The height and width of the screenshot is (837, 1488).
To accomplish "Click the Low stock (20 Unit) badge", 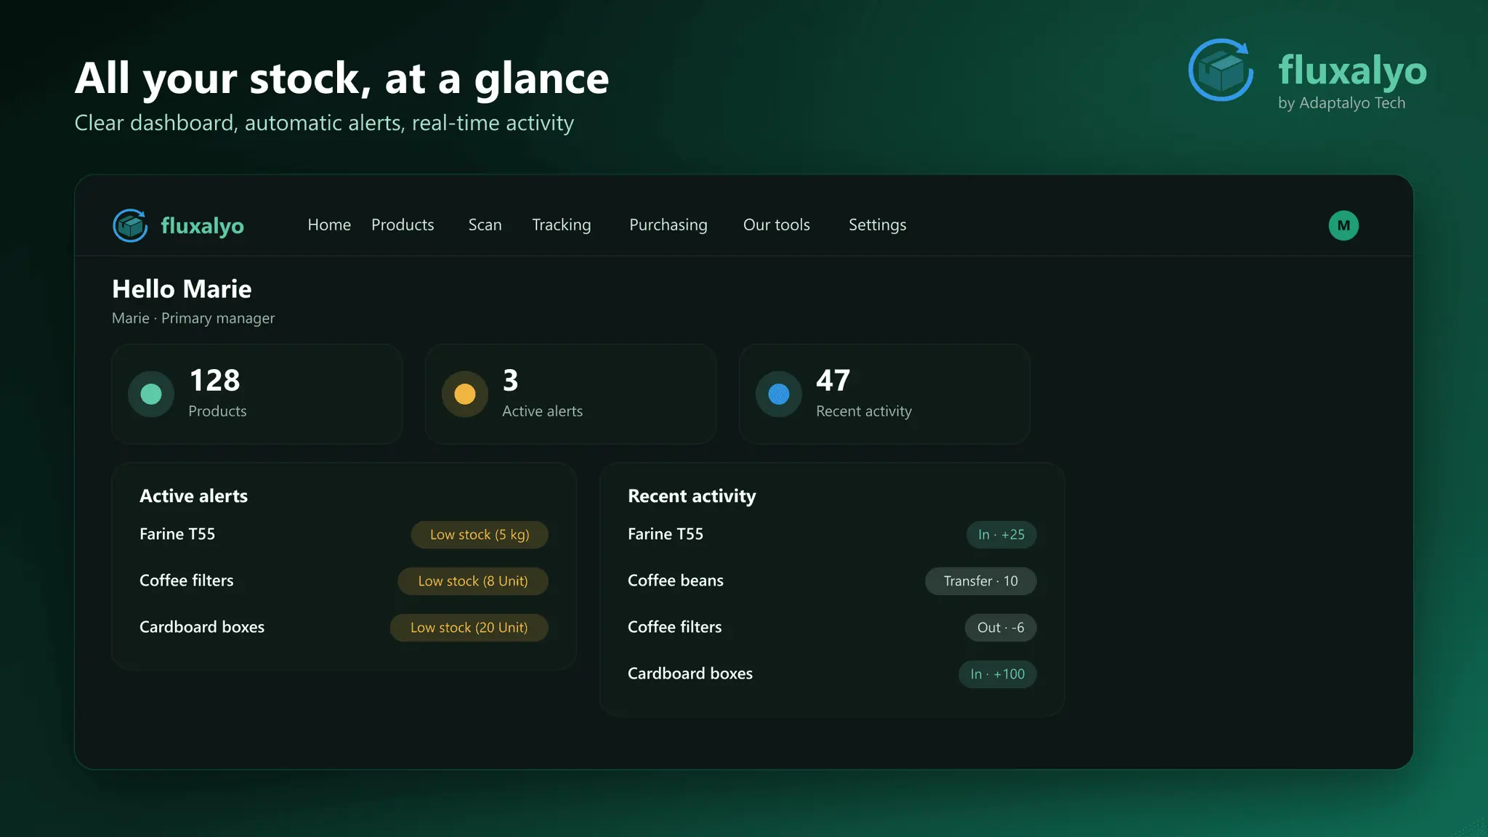I will pyautogui.click(x=469, y=628).
